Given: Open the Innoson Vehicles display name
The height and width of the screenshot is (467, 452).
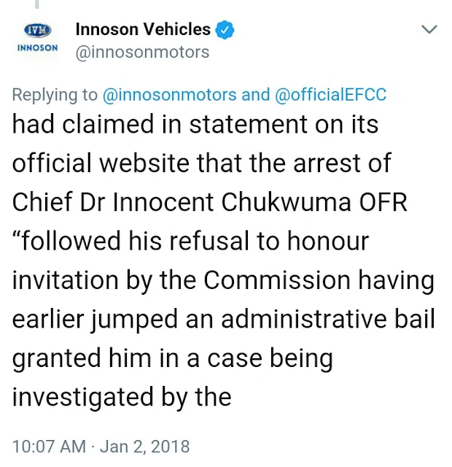Looking at the screenshot, I should tap(143, 29).
